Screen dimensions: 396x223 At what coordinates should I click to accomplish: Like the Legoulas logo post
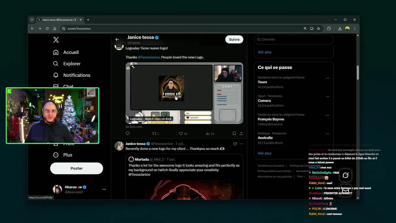(x=183, y=133)
